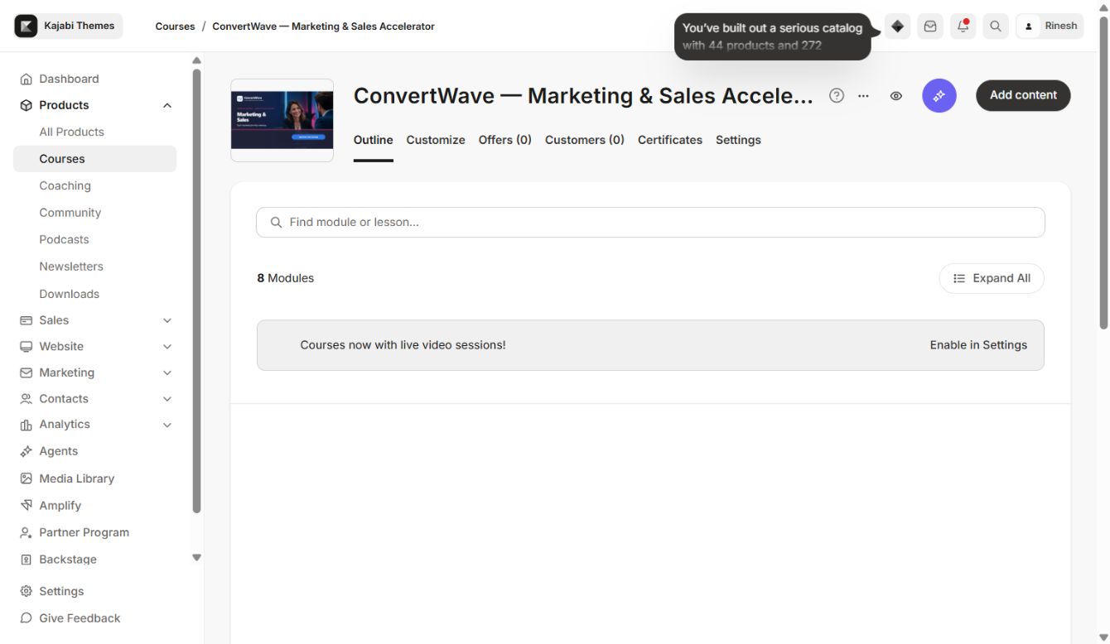Click the Media Library image icon
The height and width of the screenshot is (644, 1110).
(26, 478)
